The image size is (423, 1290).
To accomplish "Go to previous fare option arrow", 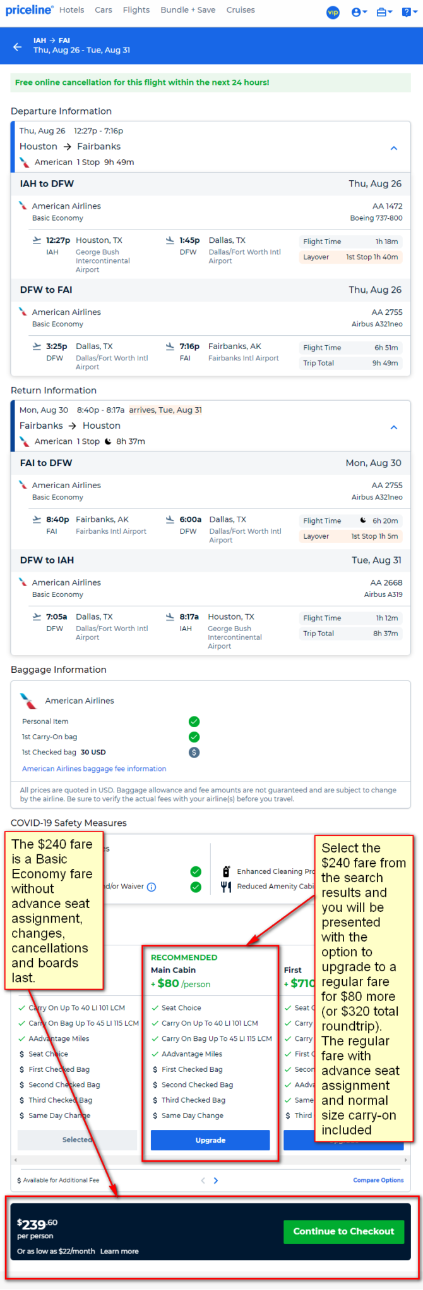I will pyautogui.click(x=203, y=1180).
